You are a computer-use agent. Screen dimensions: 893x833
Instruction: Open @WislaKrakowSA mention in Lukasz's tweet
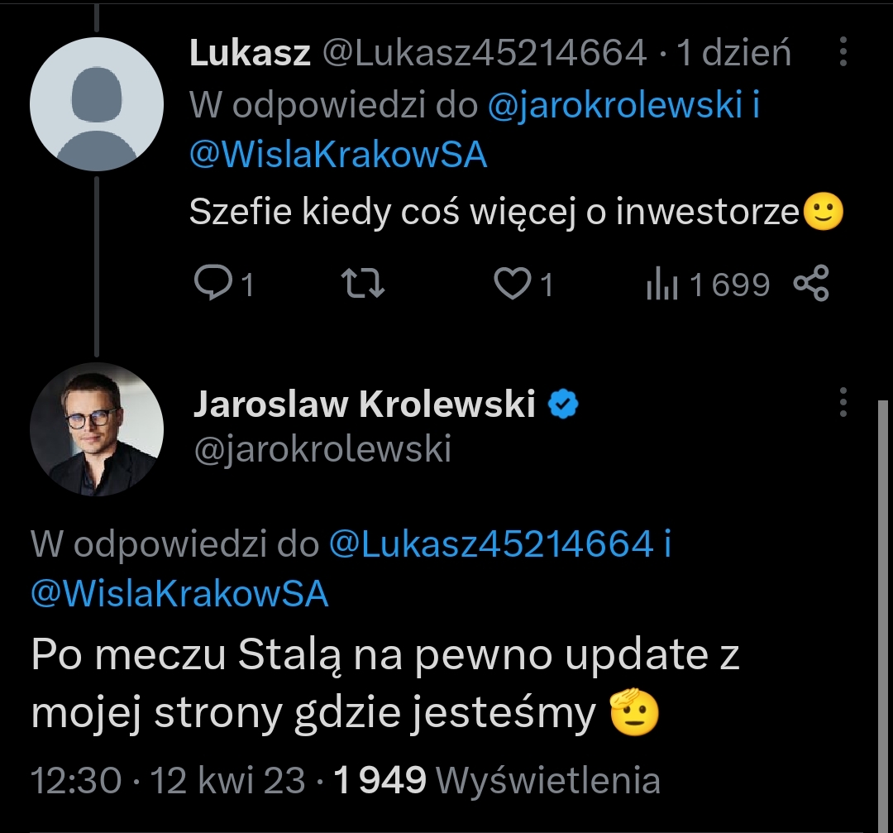[x=338, y=155]
